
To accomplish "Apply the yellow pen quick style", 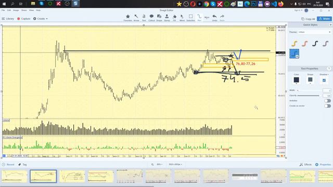I will (294, 44).
